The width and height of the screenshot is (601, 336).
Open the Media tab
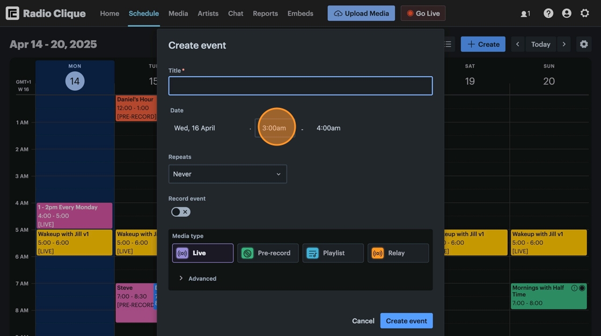[178, 13]
